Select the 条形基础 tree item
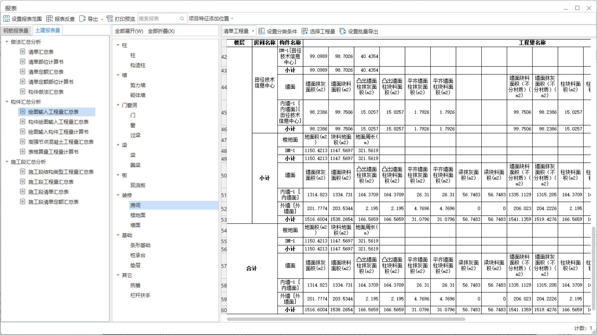Viewport: 597px width, 335px height. (140, 245)
